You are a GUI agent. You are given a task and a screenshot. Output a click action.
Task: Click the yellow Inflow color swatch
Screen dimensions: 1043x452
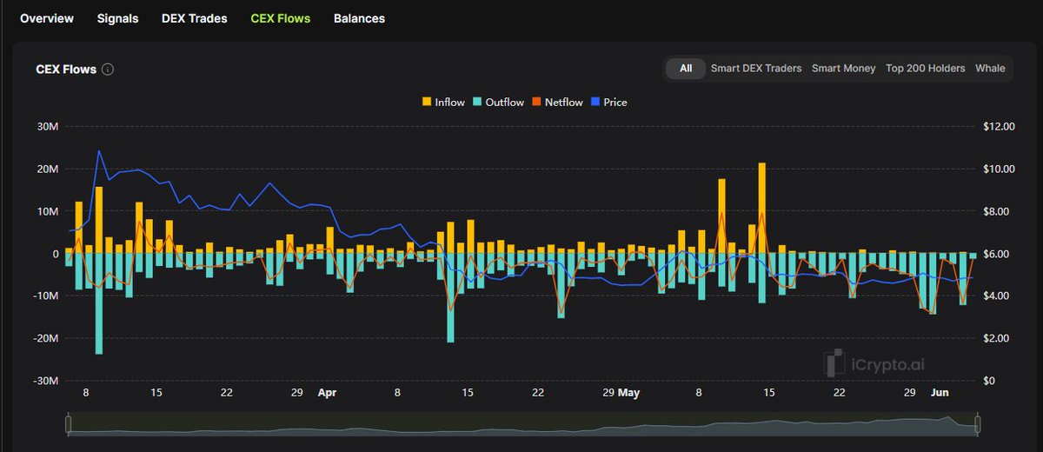point(427,102)
